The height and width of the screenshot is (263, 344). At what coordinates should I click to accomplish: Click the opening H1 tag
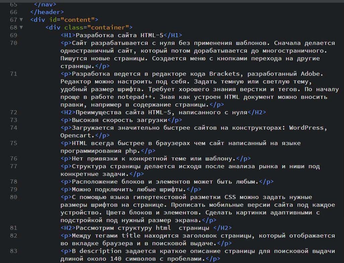point(68,35)
